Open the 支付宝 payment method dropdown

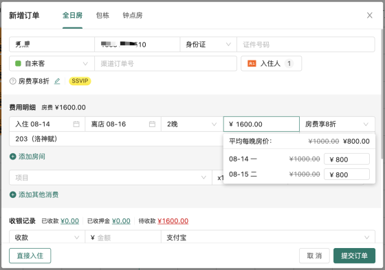pyautogui.click(x=268, y=237)
